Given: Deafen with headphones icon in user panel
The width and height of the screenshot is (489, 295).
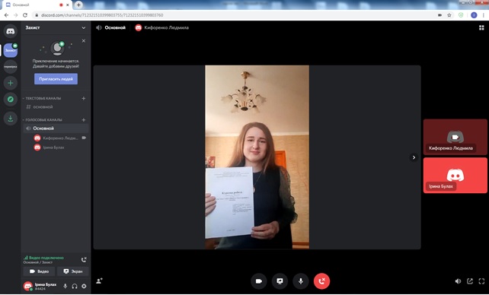Looking at the screenshot, I should click(x=75, y=286).
